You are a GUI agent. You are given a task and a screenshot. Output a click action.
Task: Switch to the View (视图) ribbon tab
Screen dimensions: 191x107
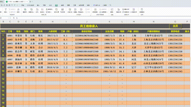69,5
